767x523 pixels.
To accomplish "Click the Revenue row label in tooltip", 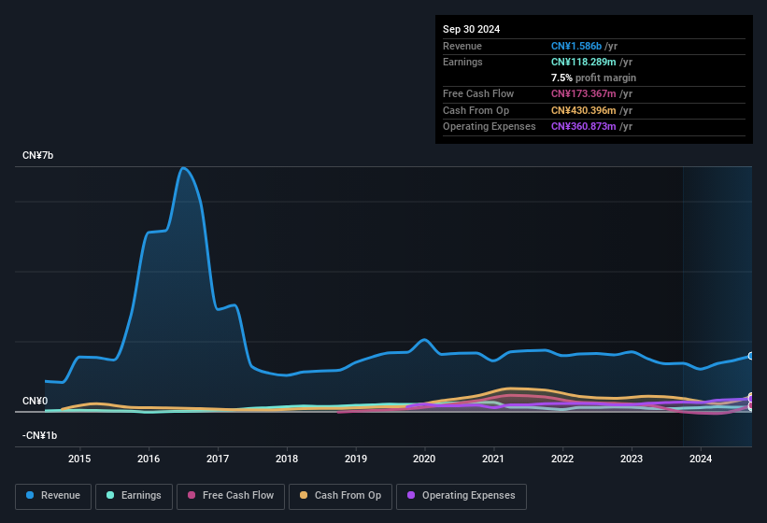I will 462,46.
